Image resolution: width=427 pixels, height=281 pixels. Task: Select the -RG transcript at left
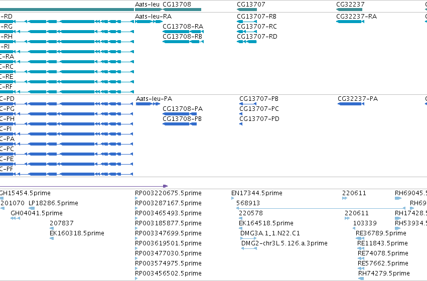[x=67, y=32]
